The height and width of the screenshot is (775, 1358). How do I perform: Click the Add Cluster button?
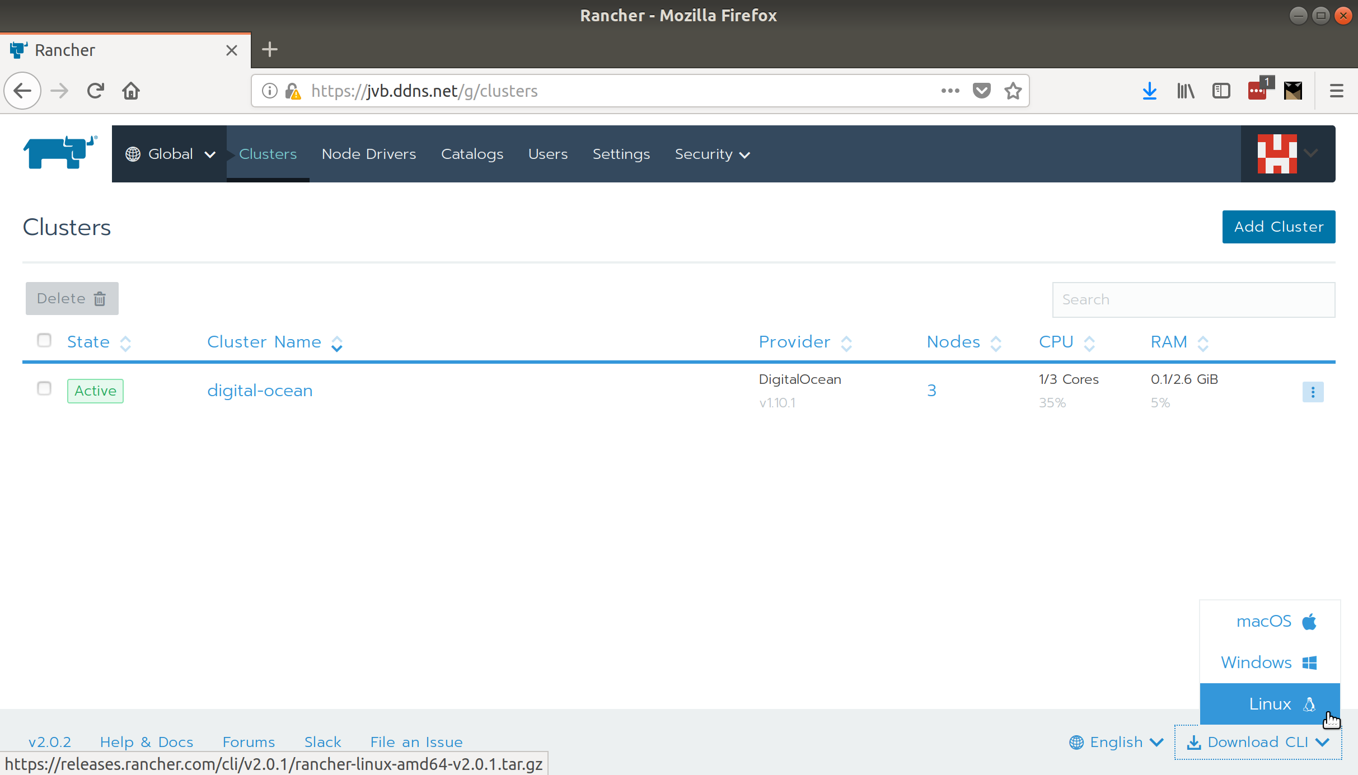click(1279, 226)
